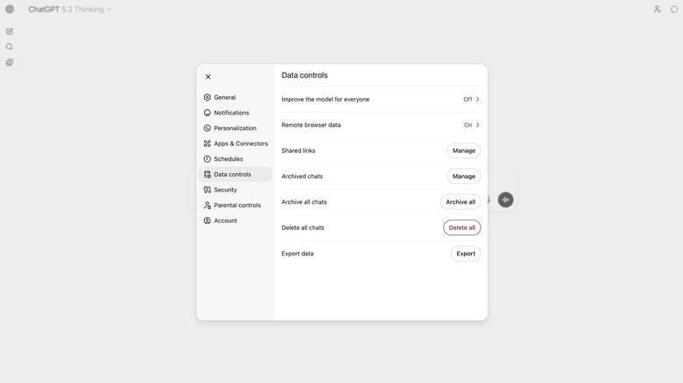Start a new chat from the sidebar
This screenshot has height=383, width=683.
pos(10,31)
